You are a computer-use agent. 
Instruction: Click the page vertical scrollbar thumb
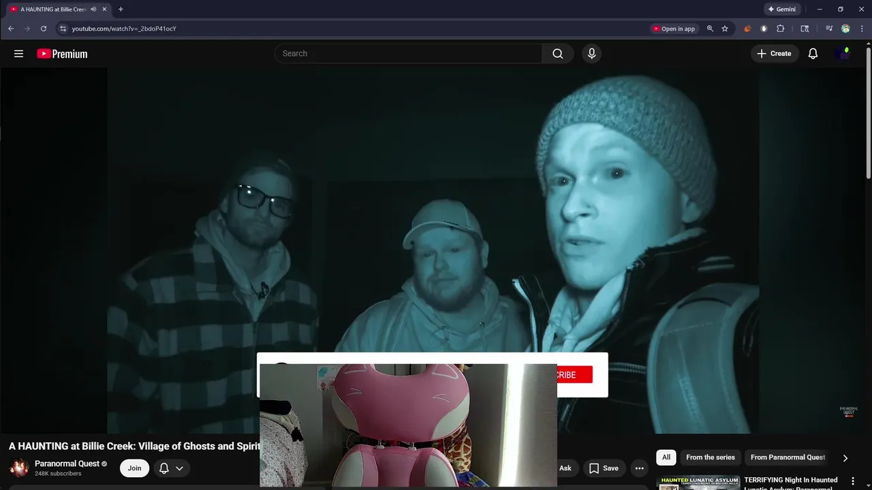[869, 112]
